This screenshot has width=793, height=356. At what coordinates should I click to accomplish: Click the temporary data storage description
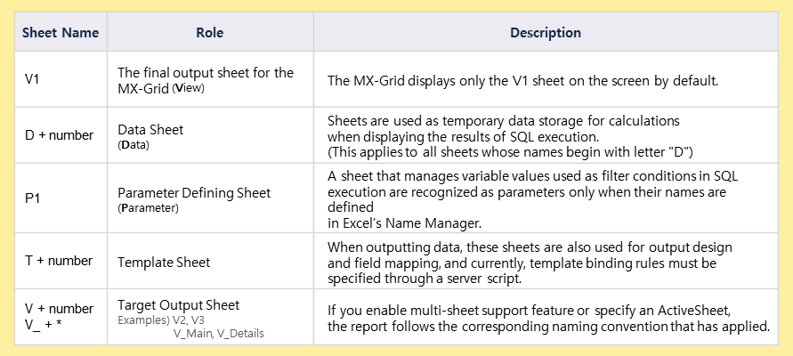tap(503, 120)
